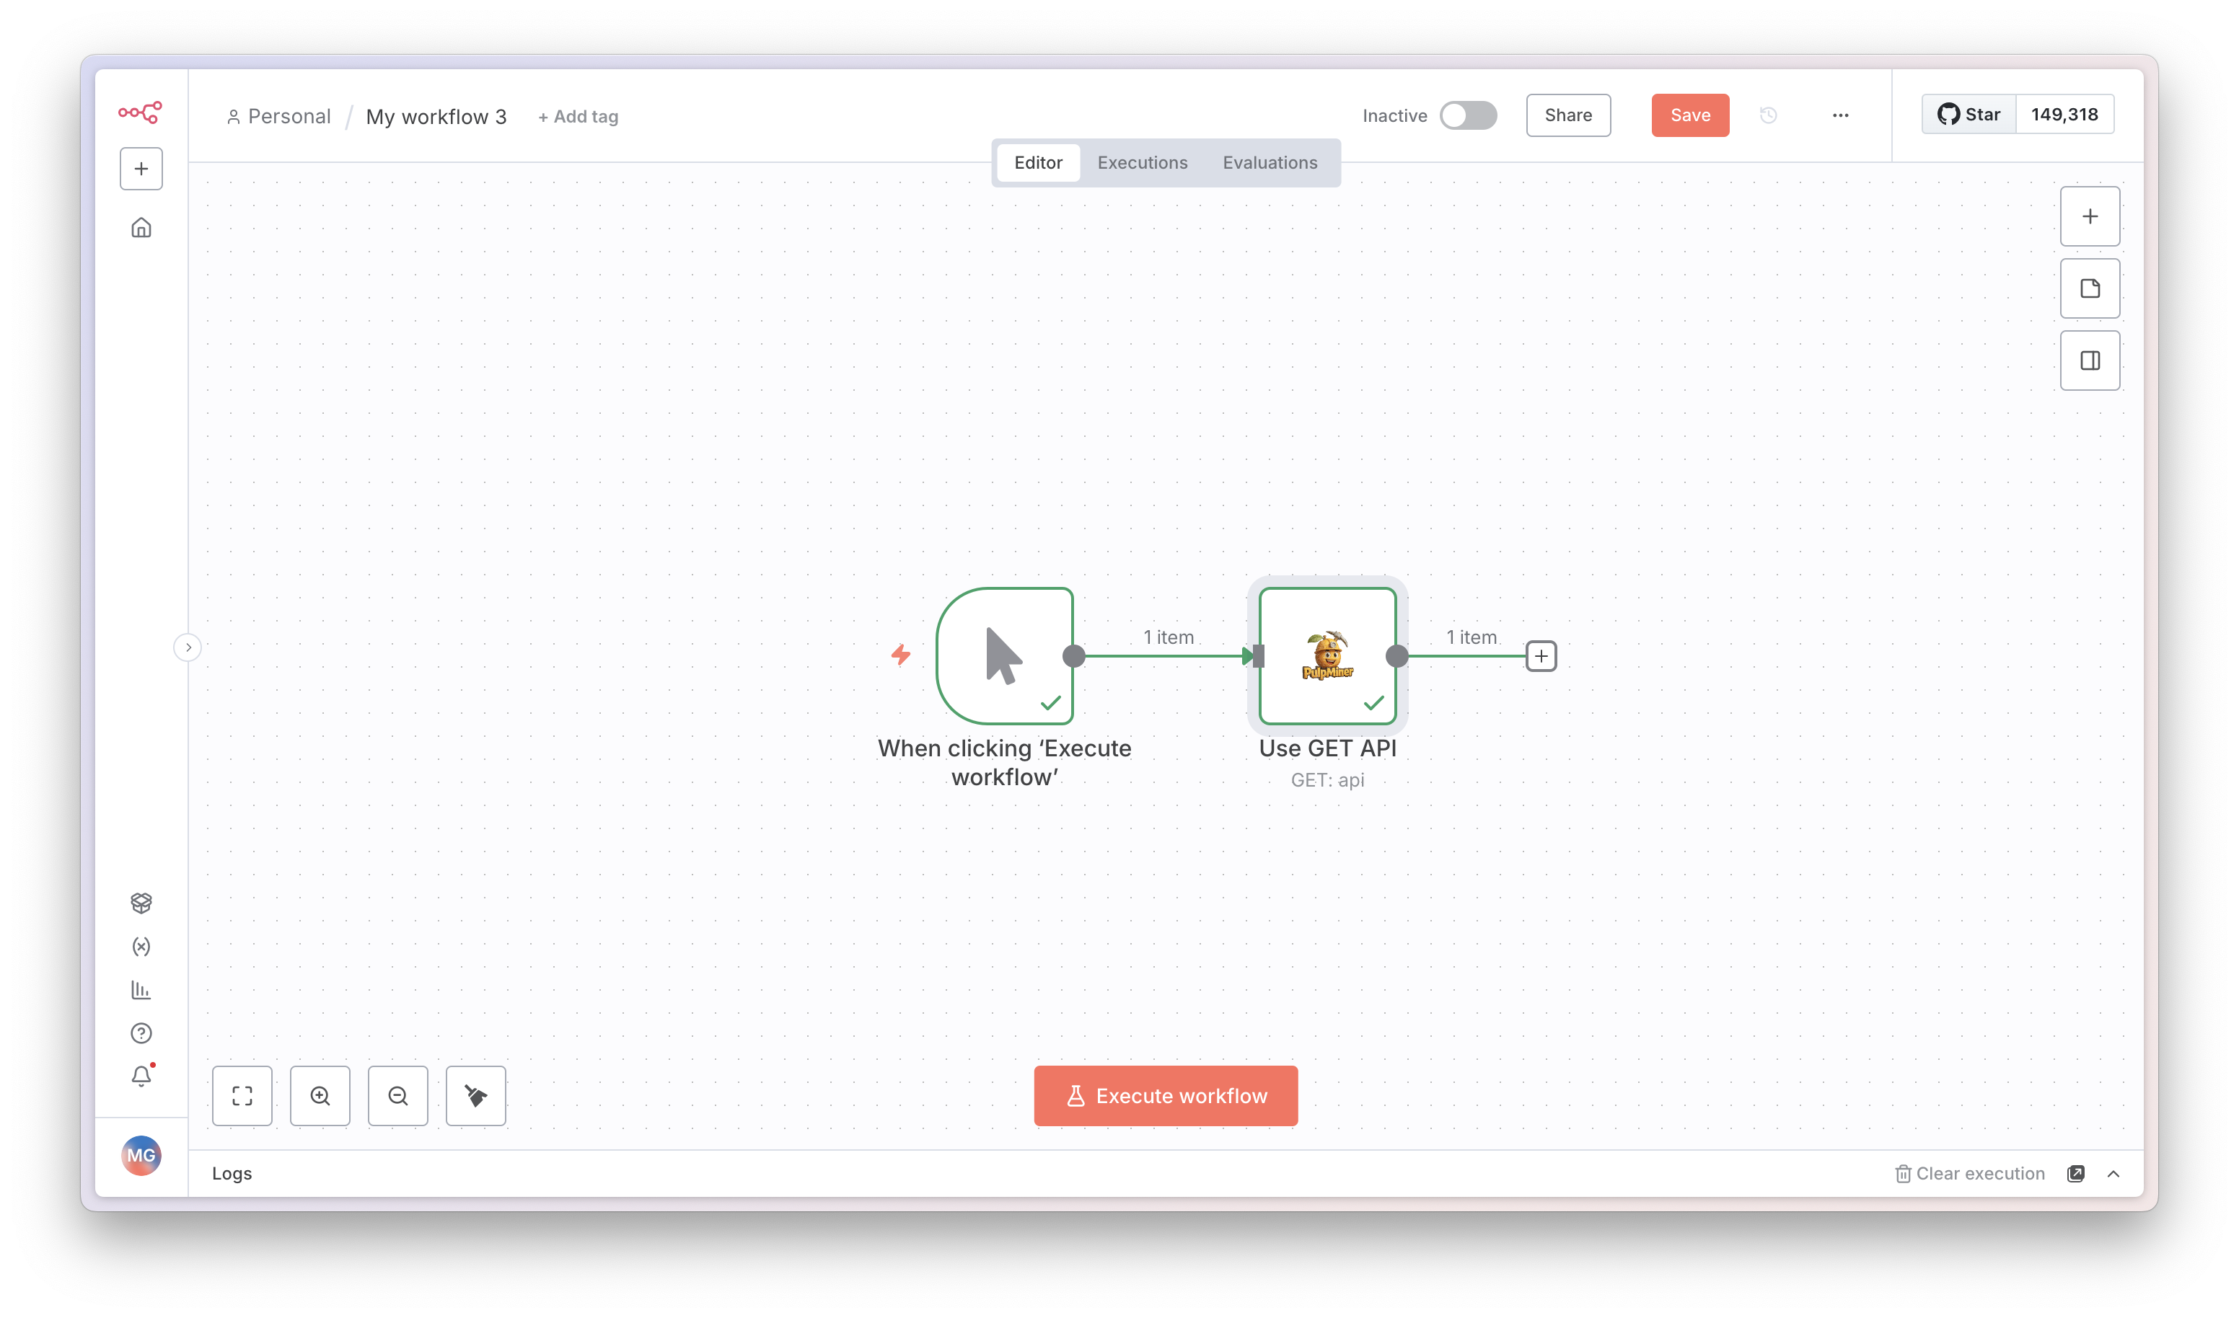Execute the workflow
Image resolution: width=2239 pixels, height=1318 pixels.
pos(1166,1095)
